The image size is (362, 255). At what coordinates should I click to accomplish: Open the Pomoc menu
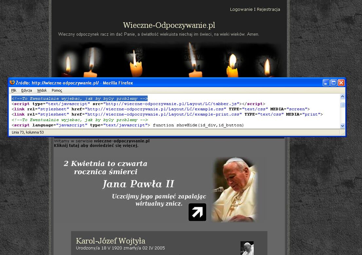57,90
